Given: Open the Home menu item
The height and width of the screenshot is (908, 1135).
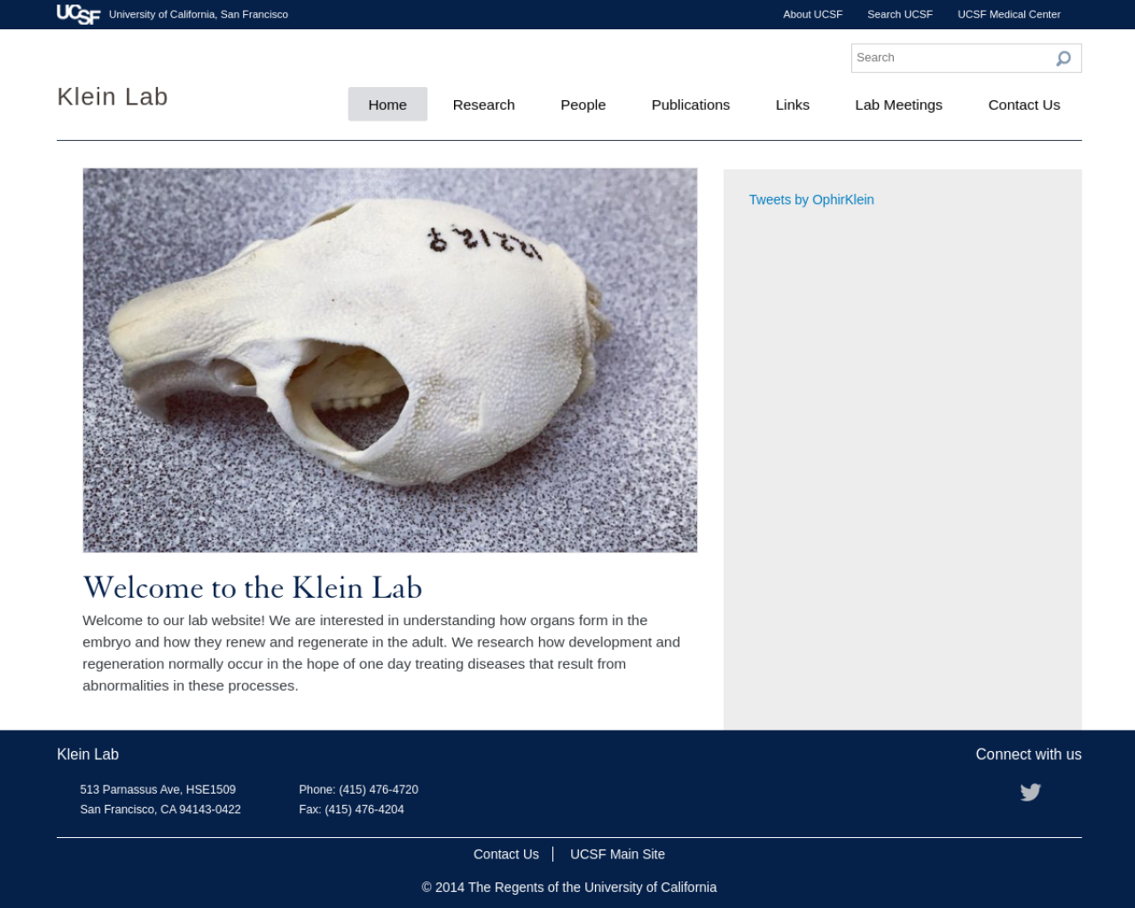Looking at the screenshot, I should 387,105.
